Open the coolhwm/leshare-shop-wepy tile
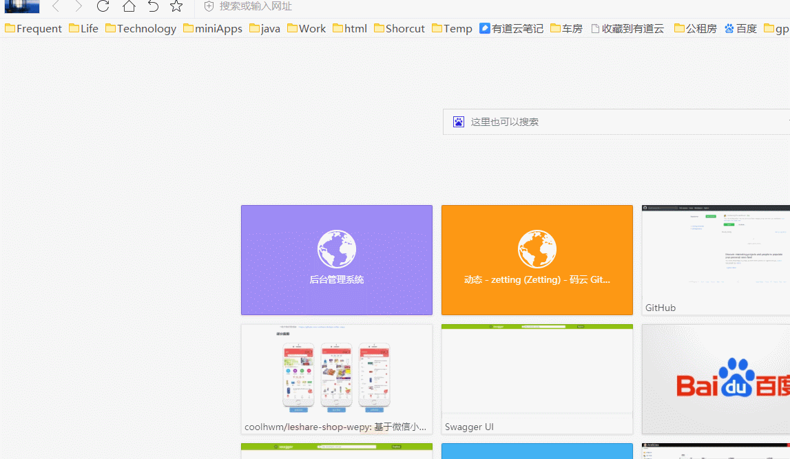 click(x=337, y=379)
